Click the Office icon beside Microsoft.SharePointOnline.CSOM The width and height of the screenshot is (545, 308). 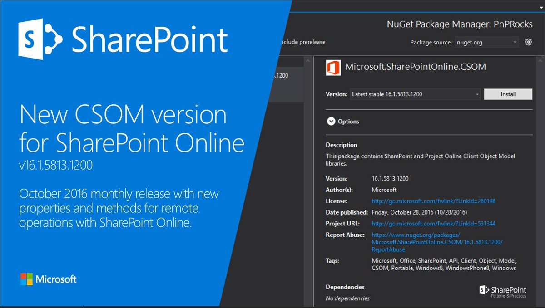coord(334,67)
